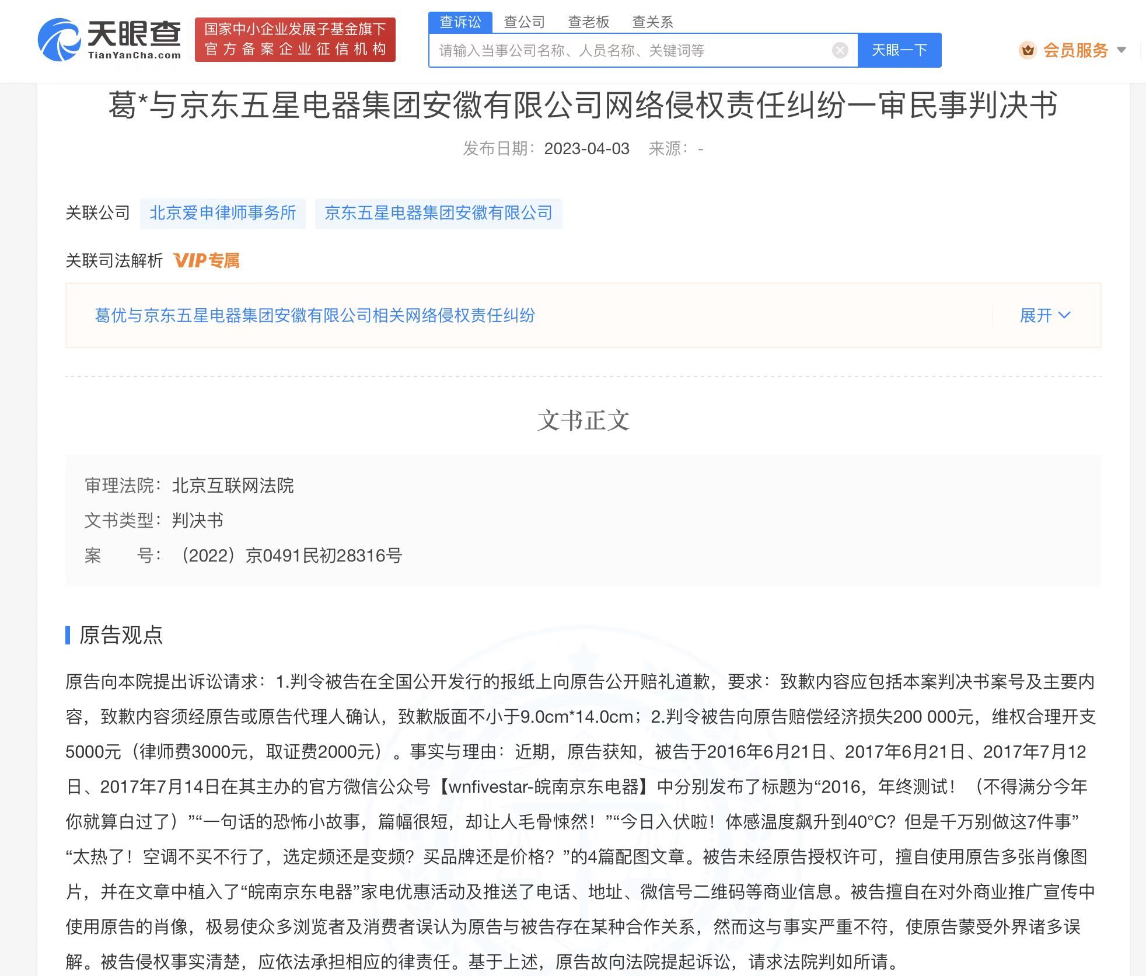Select the 查诉讼 tab

click(461, 22)
